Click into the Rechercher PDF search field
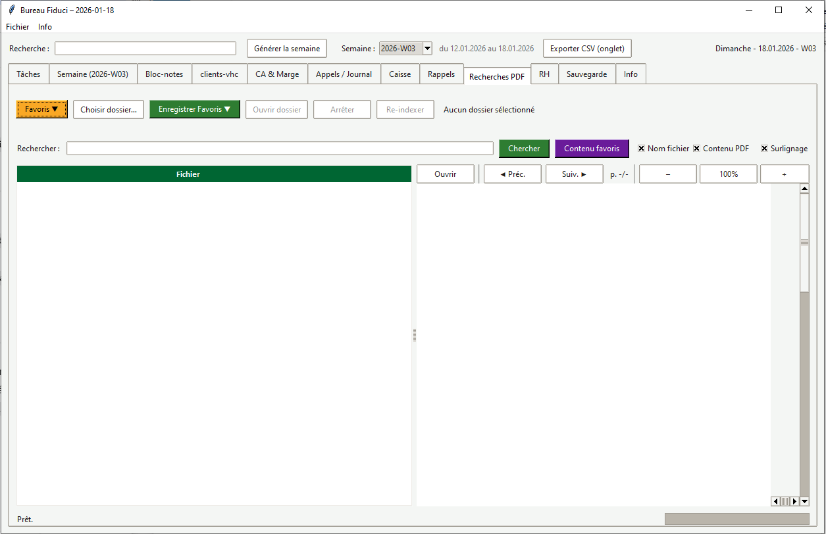 [279, 149]
